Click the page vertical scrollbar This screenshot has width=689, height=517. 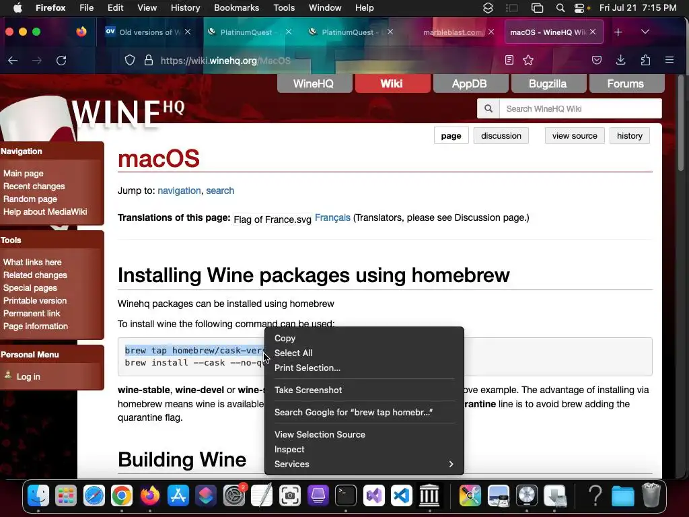tap(681, 123)
